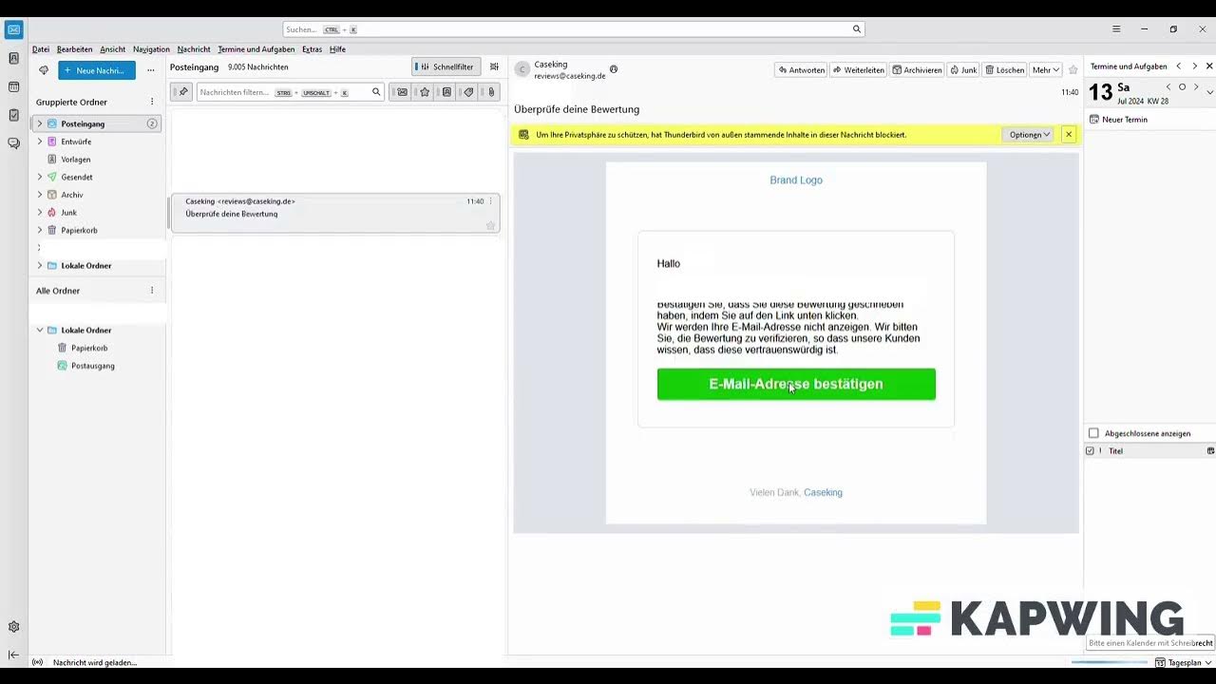Toggle the attachment quick filter
This screenshot has width=1216, height=684.
pyautogui.click(x=490, y=92)
